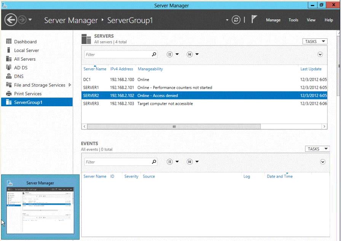Open the Servers TASKS dropdown
This screenshot has width=341, height=241.
315,41
